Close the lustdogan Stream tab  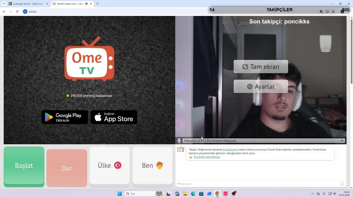pos(47,4)
